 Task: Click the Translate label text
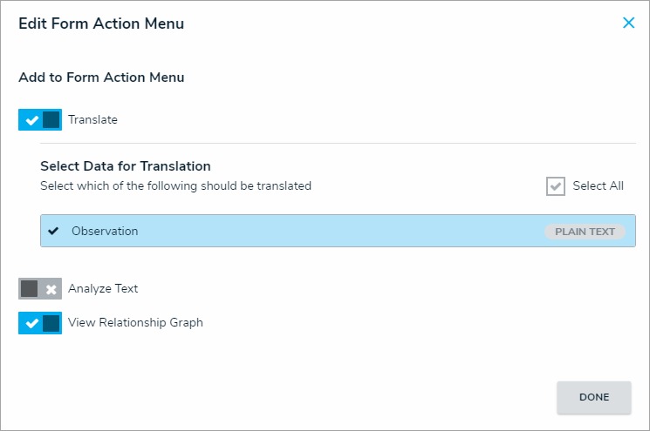click(92, 120)
